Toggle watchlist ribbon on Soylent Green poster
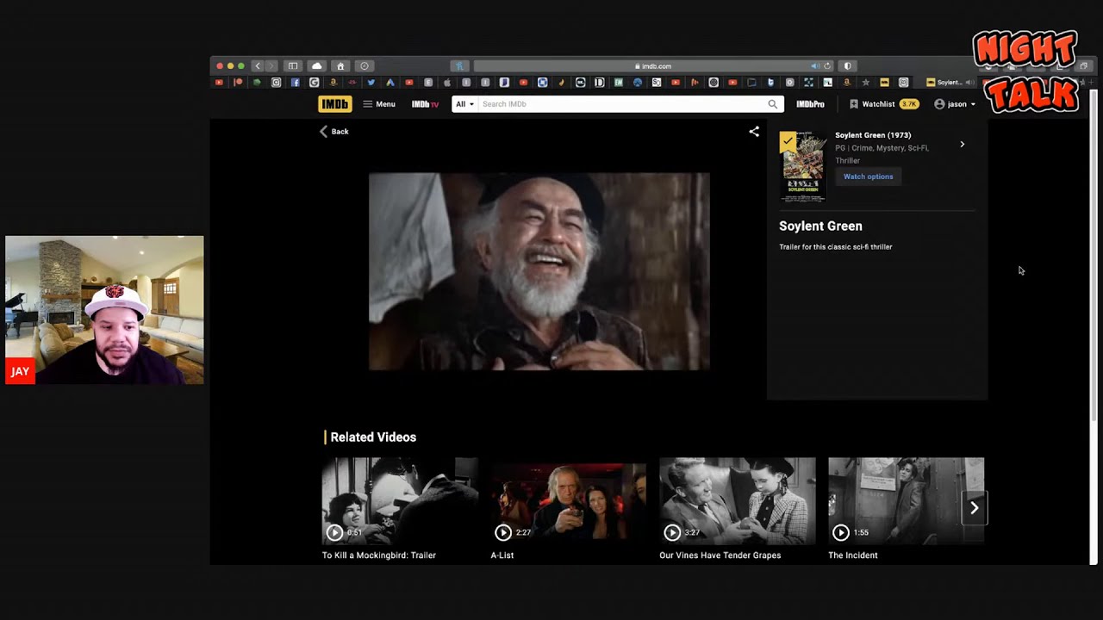Screen dimensions: 1103x620 [x=788, y=141]
